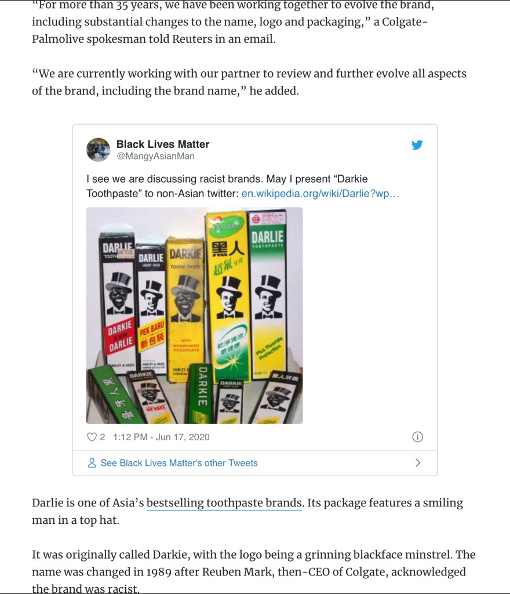
Task: Expand other Tweets with the right chevron
Action: [418, 463]
